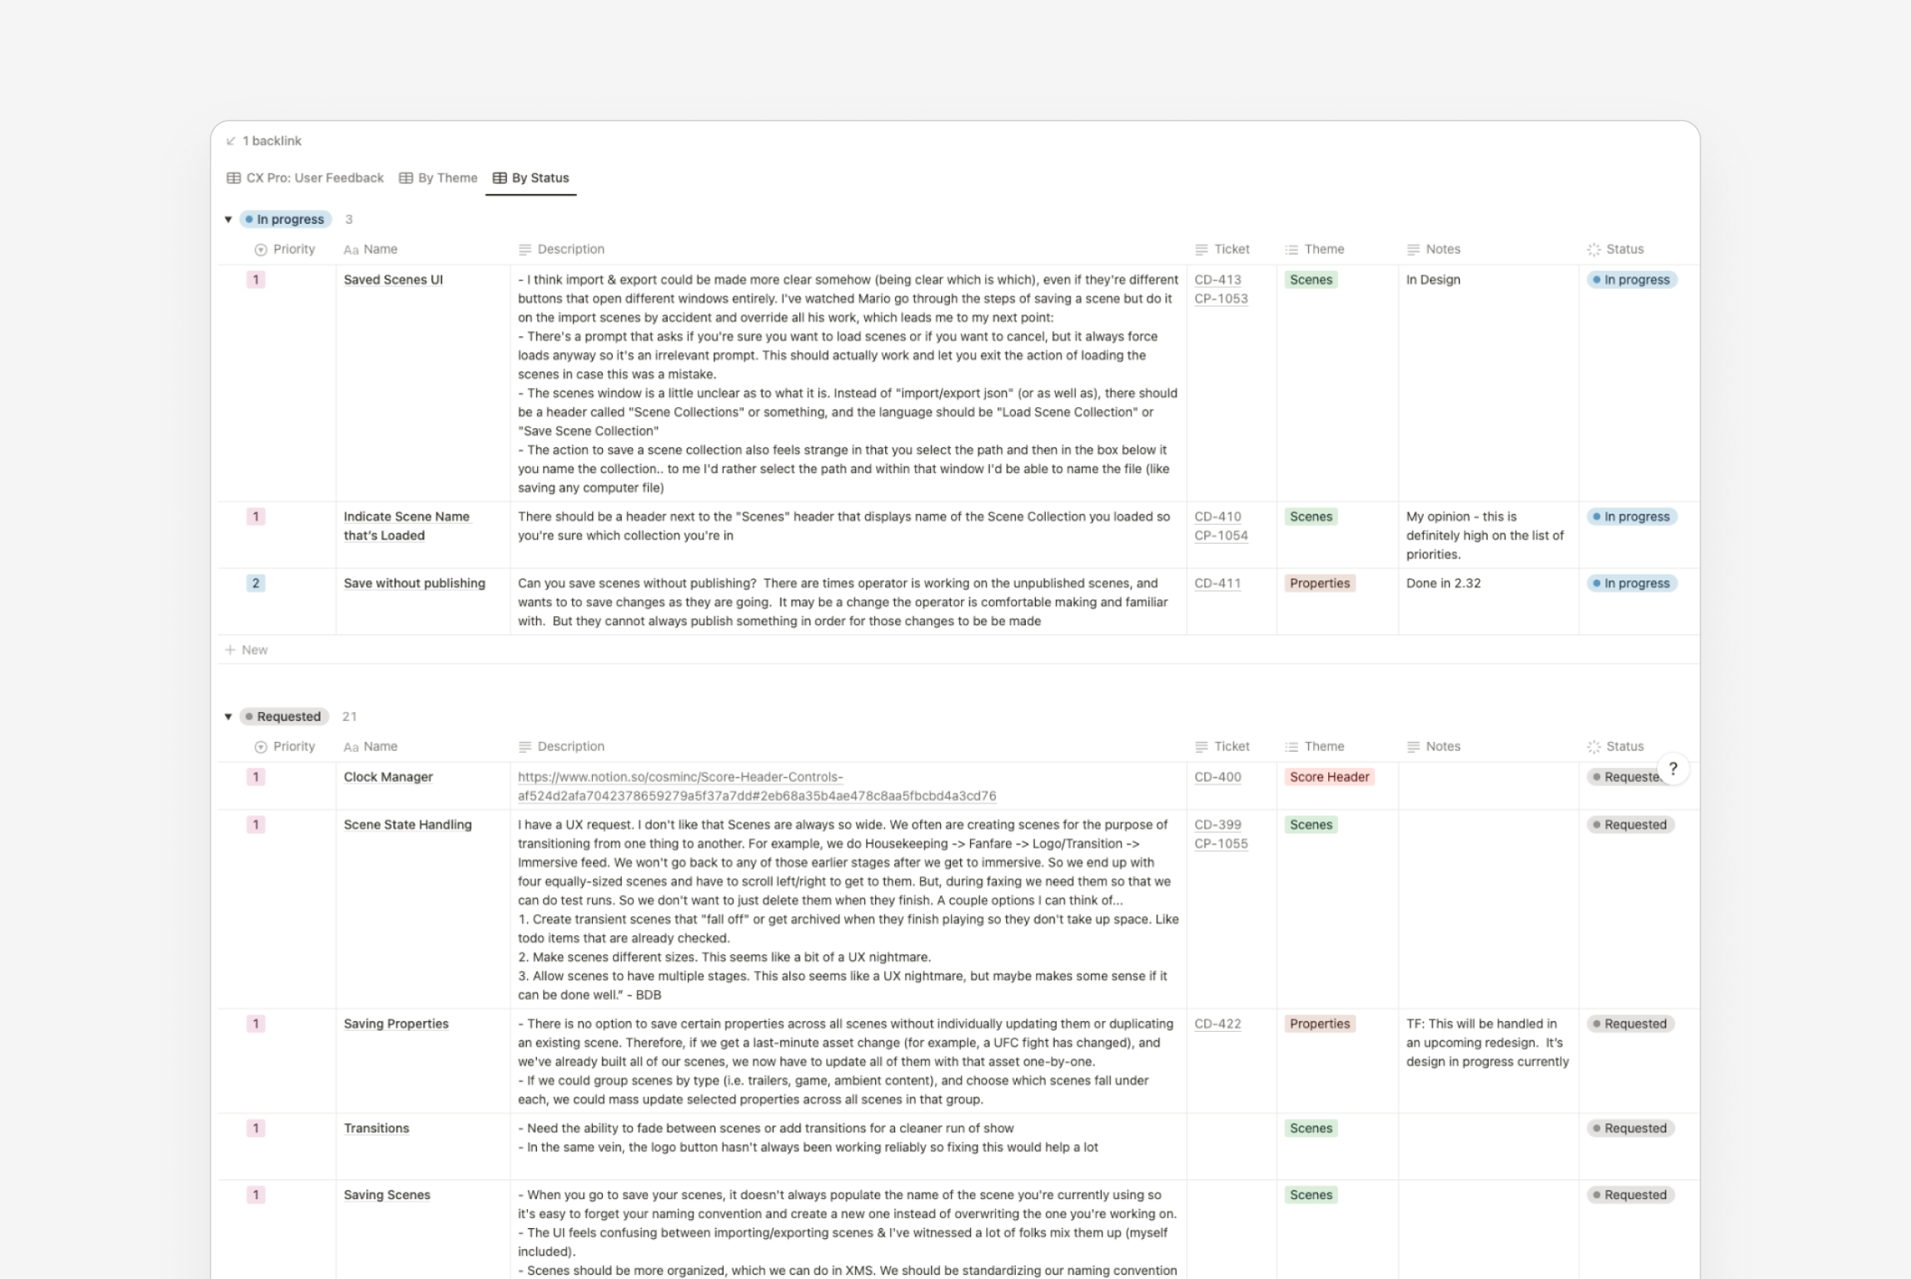Click the Score Header theme tag
Screen dimensions: 1911x1279
coord(1328,777)
